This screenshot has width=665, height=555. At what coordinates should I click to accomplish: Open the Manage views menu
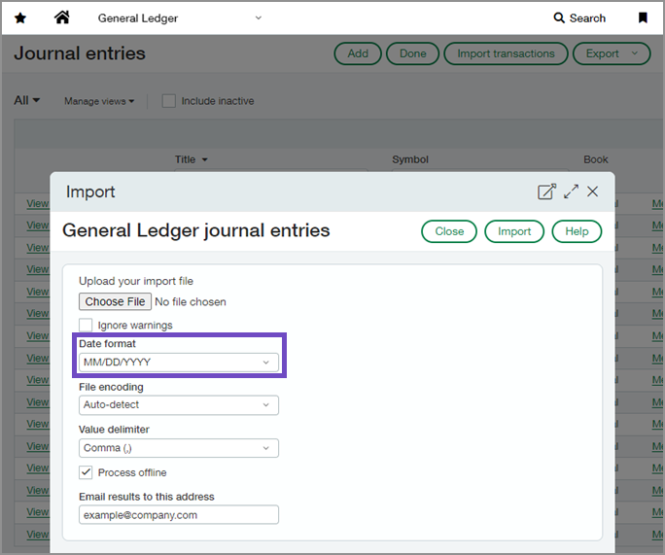tap(99, 101)
